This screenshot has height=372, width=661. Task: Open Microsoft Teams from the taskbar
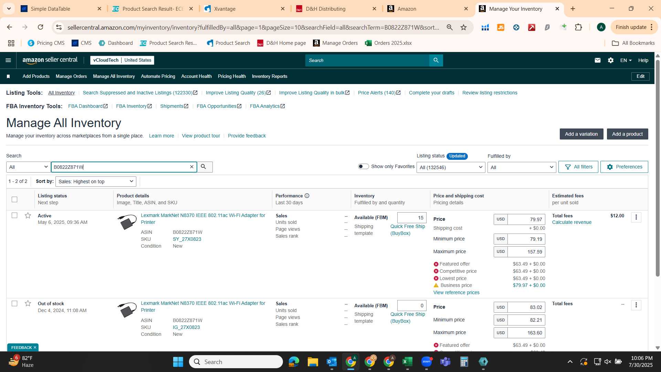tap(445, 362)
